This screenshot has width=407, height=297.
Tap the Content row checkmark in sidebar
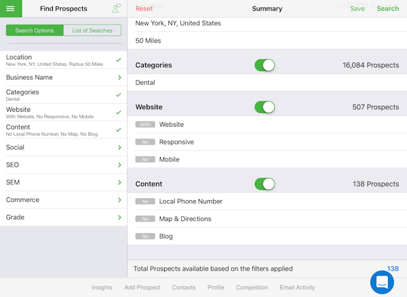[x=119, y=130]
